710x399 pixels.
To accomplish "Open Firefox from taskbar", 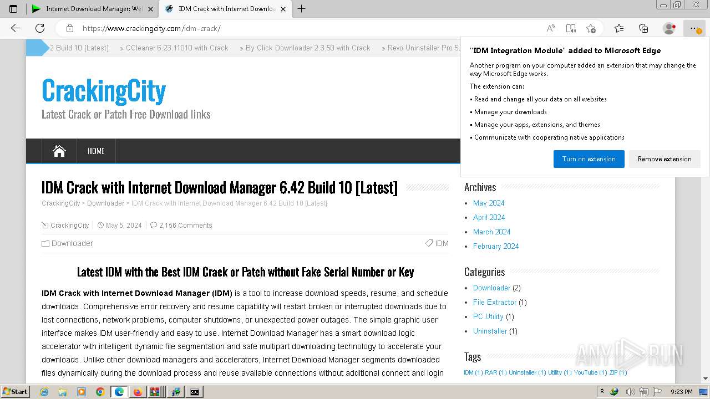I will pos(138,392).
